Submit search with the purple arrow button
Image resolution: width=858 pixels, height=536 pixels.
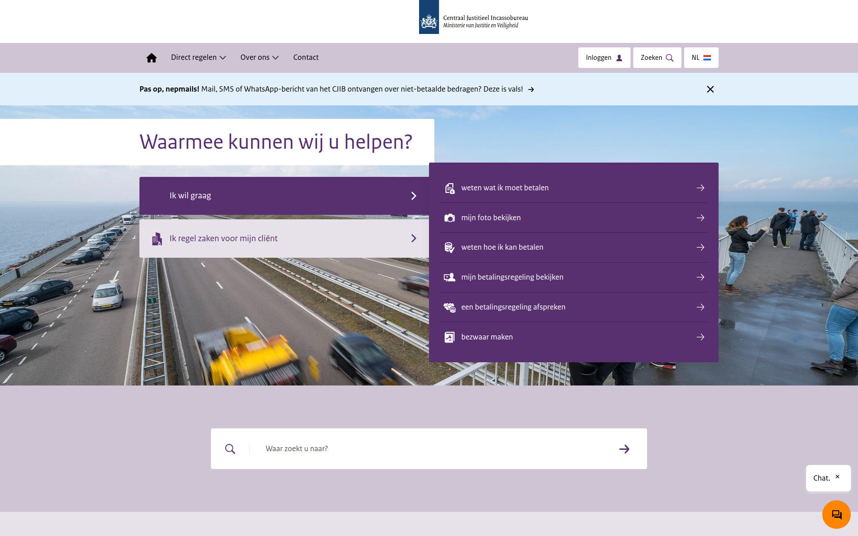[624, 449]
